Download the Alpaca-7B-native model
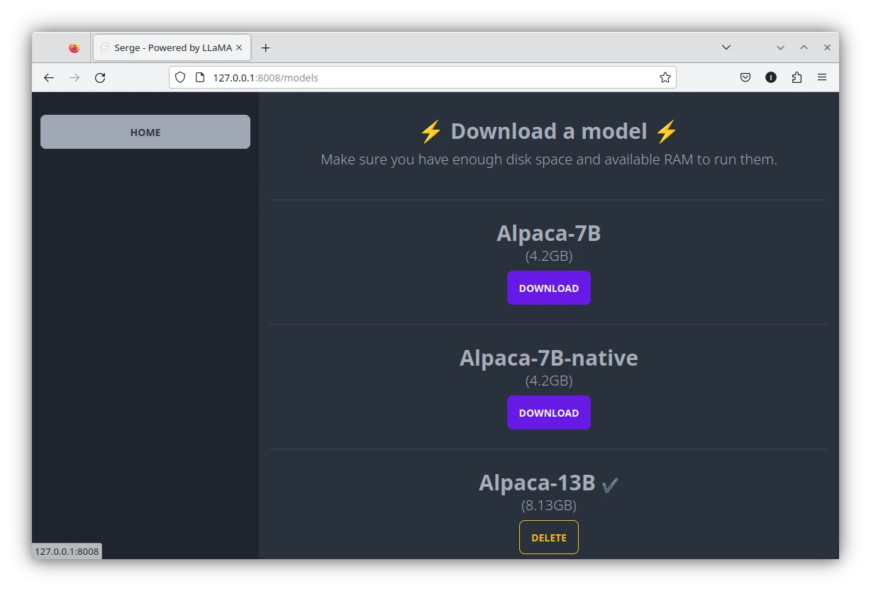 coord(548,413)
